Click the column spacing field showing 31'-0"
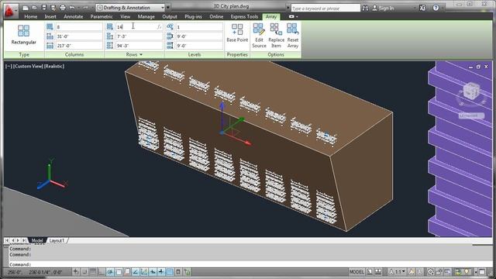 tap(79, 36)
